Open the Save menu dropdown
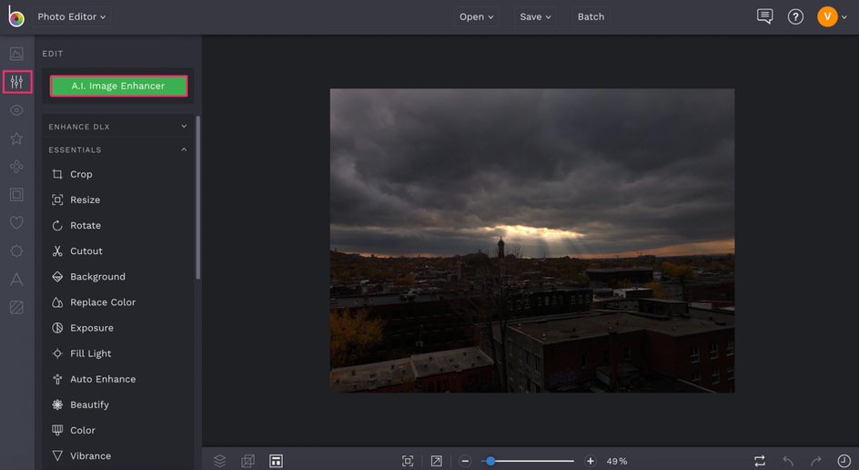859x470 pixels. click(535, 17)
